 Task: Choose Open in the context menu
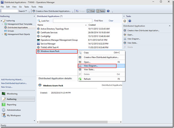pyautogui.click(x=101, y=62)
